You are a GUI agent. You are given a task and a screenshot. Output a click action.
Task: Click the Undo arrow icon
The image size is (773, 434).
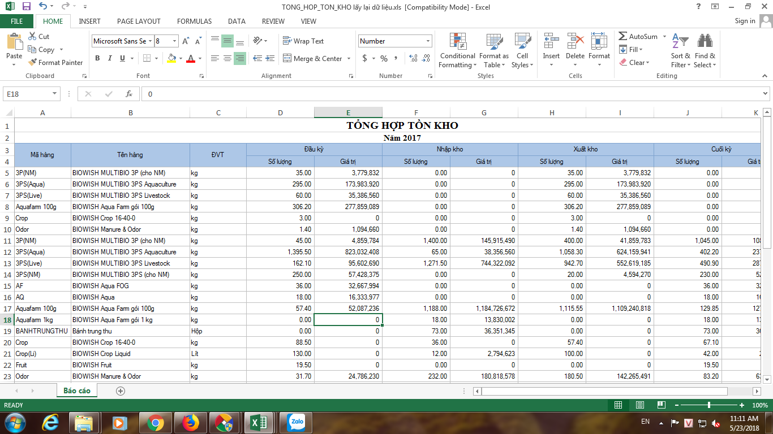point(43,7)
